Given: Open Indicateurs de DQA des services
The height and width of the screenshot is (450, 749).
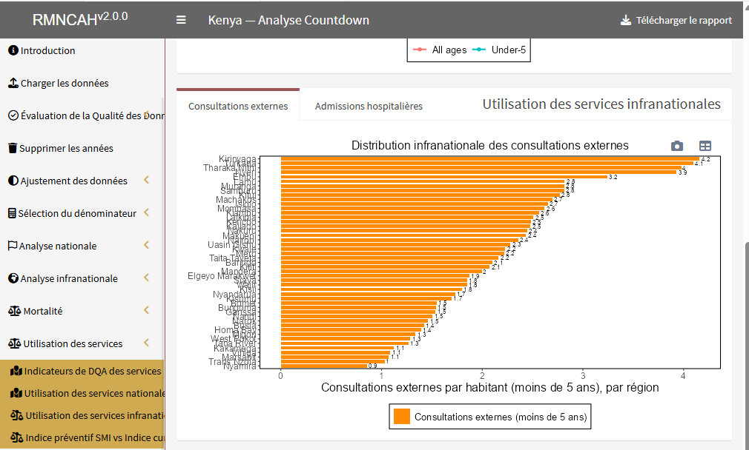Looking at the screenshot, I should (x=93, y=371).
